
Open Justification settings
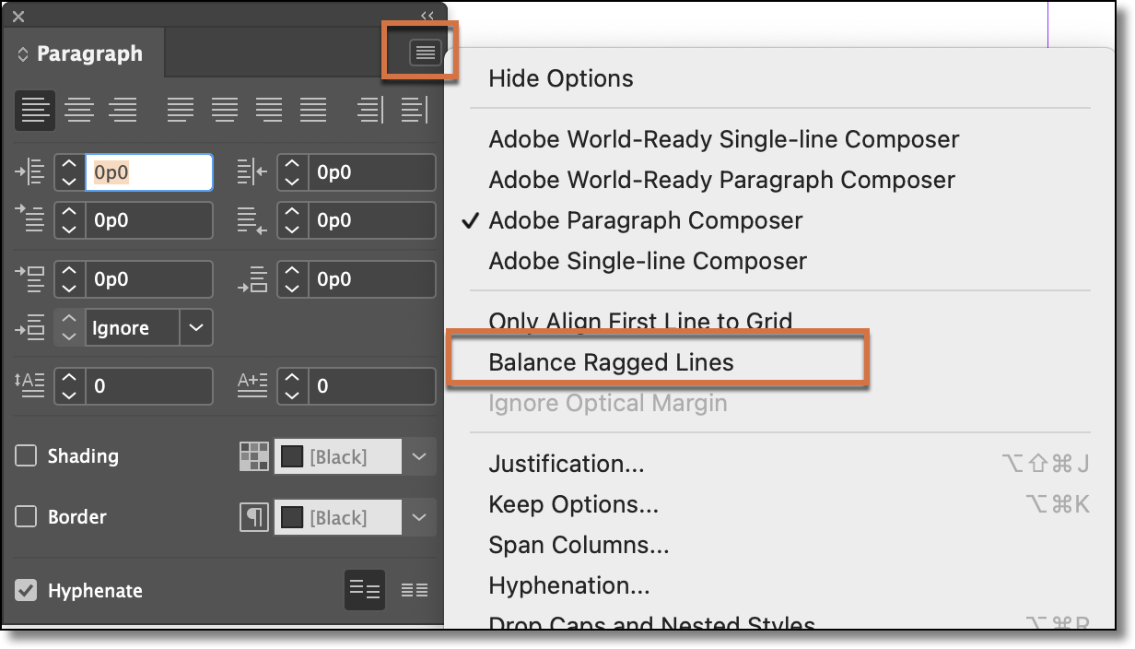[566, 464]
